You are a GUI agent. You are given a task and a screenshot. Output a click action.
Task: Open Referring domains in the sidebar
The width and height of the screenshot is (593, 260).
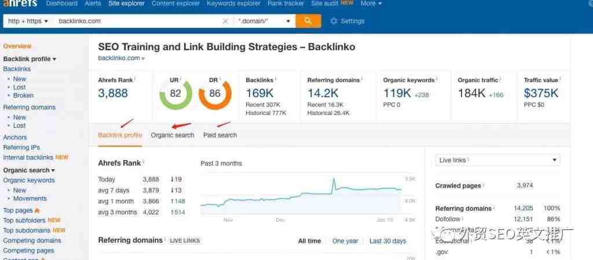(x=30, y=107)
